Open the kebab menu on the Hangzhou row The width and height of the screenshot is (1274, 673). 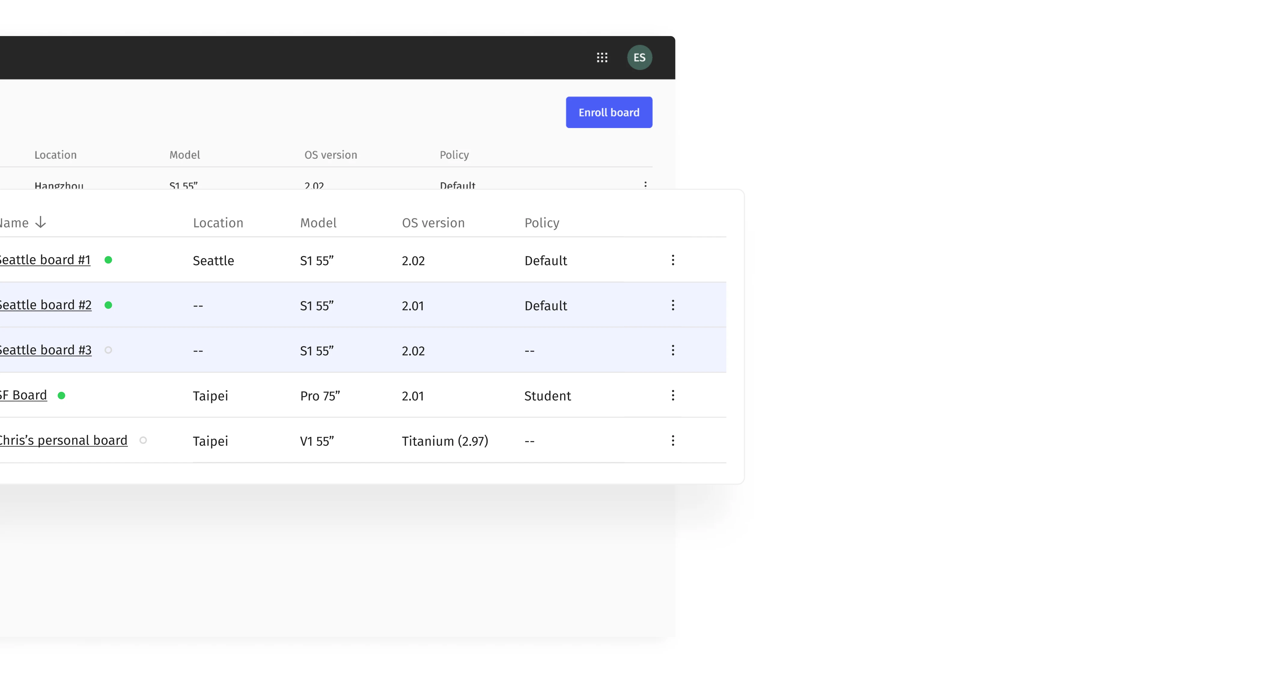[x=645, y=185]
